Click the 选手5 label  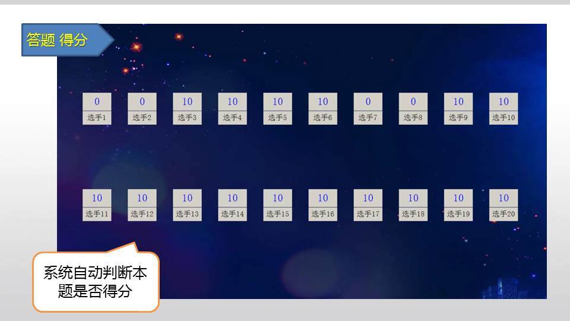click(x=278, y=118)
